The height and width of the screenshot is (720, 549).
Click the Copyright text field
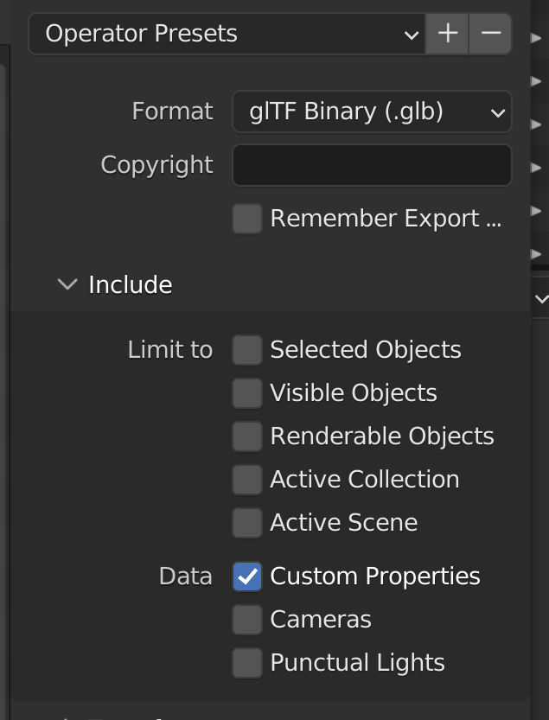372,165
